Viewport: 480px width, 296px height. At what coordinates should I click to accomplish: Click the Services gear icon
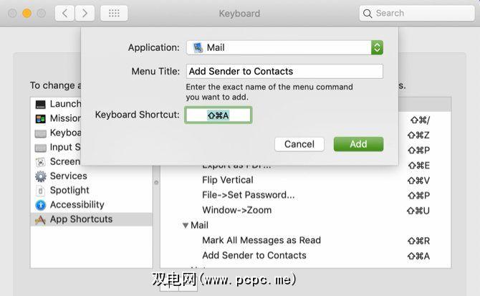coord(40,176)
